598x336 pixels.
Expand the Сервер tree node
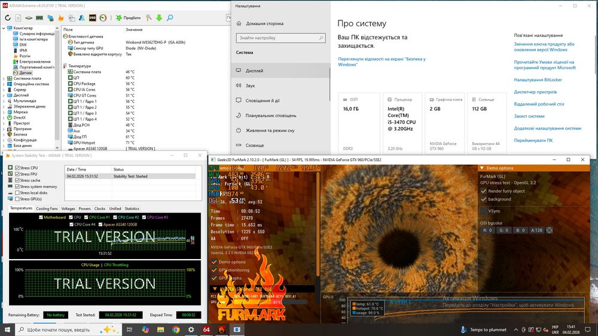pos(4,90)
